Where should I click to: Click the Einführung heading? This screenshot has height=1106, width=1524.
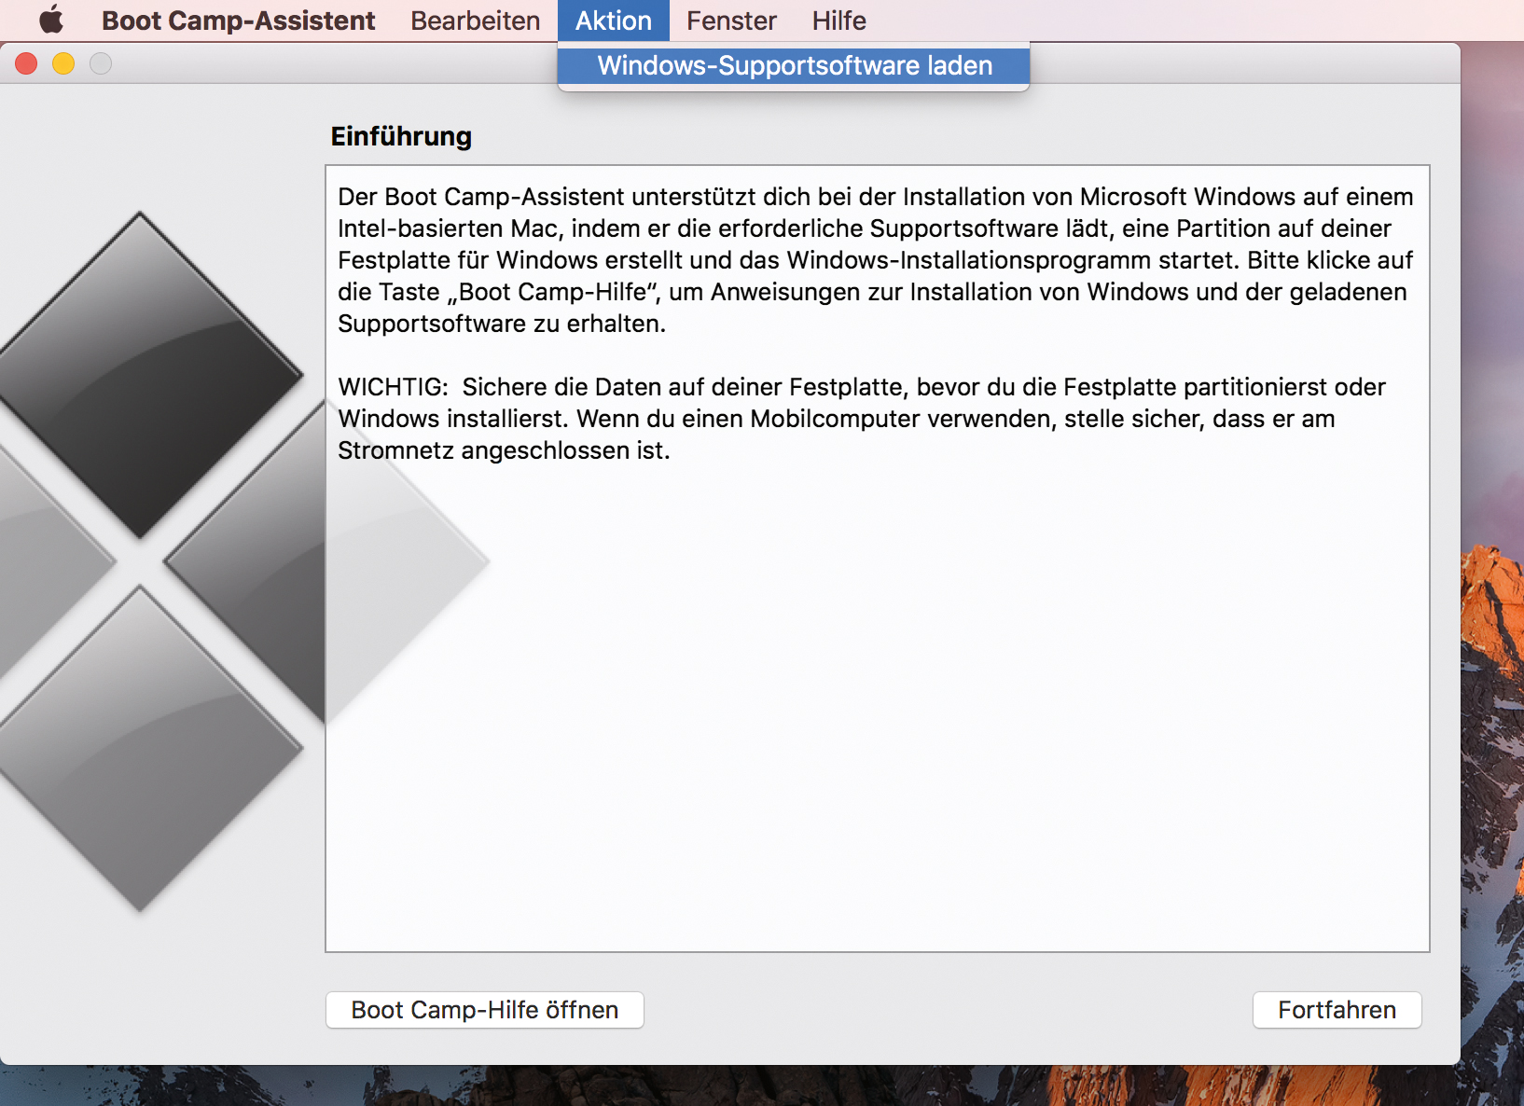coord(401,136)
